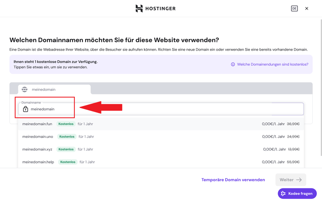Open the DE language selector
The height and width of the screenshot is (202, 322).
pos(294,8)
